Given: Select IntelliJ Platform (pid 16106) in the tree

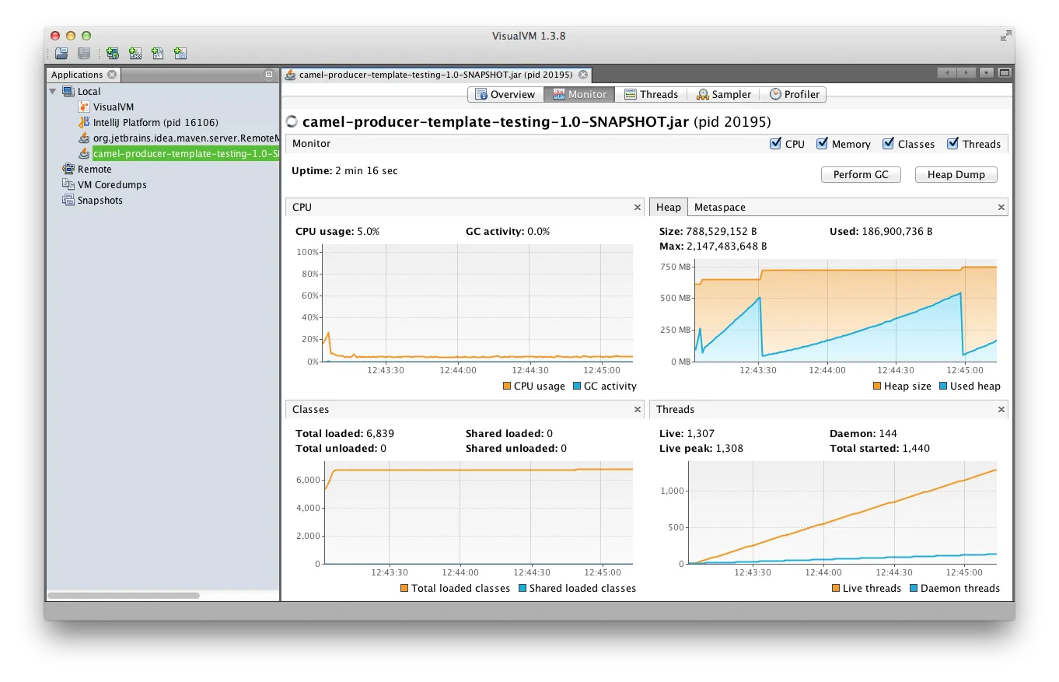Looking at the screenshot, I should pos(156,122).
